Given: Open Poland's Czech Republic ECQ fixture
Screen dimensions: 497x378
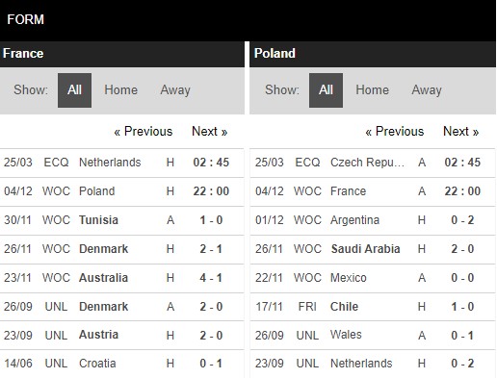Looking at the screenshot, I should tap(373, 163).
